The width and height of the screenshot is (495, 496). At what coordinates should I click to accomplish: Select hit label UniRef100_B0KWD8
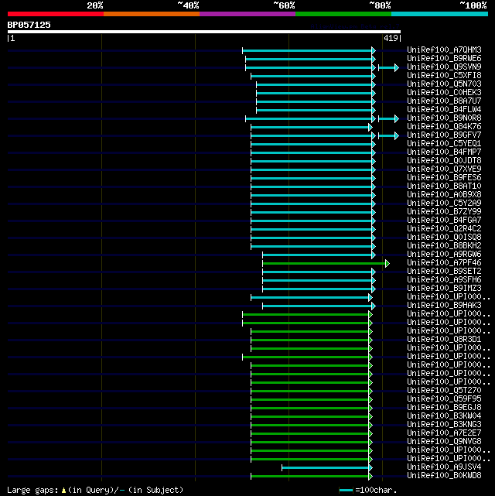click(444, 476)
